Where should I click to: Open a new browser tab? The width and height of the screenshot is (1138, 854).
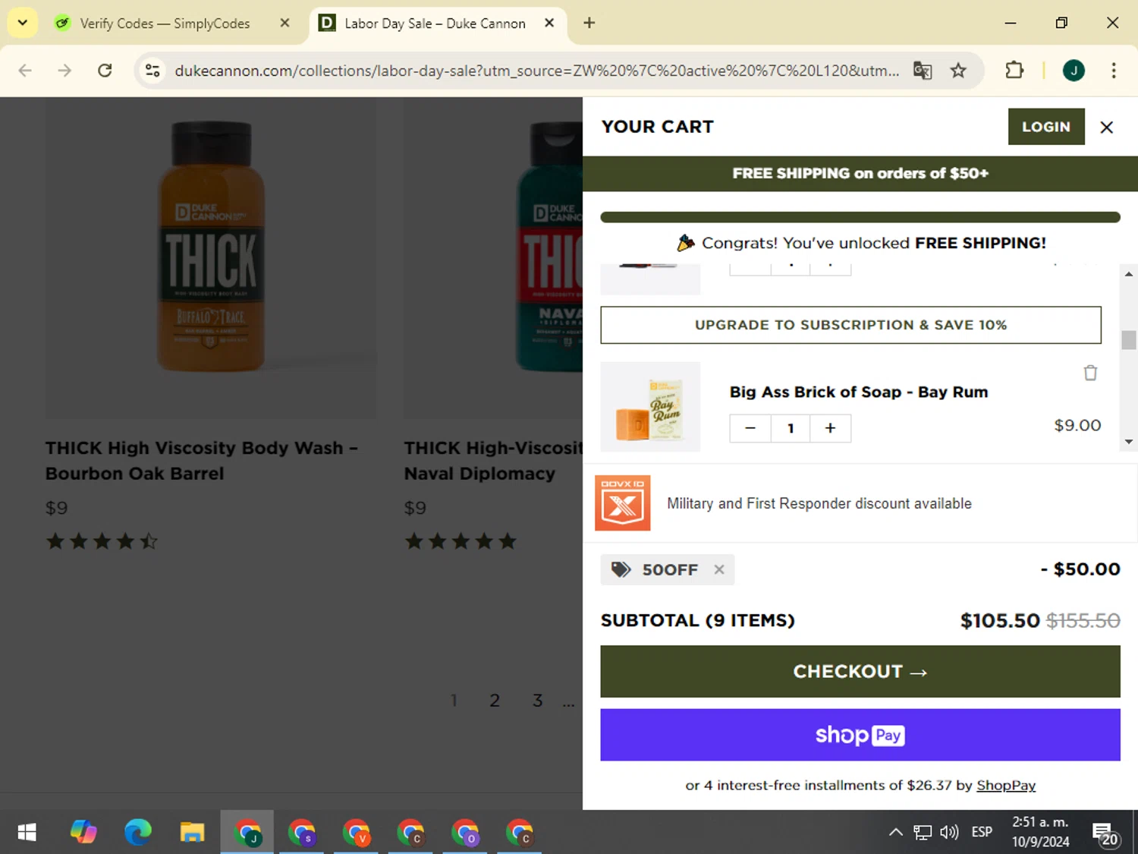589,23
